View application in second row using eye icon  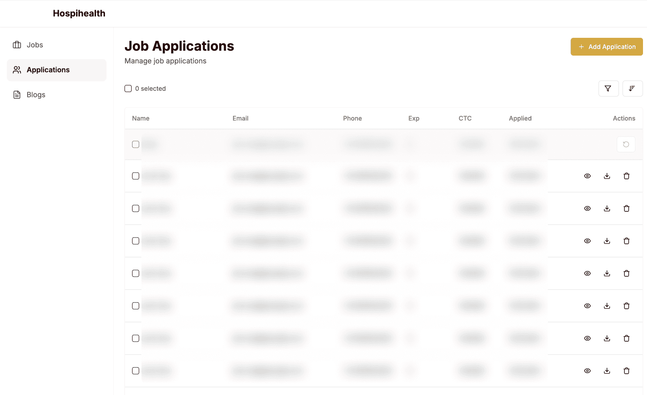pos(587,176)
